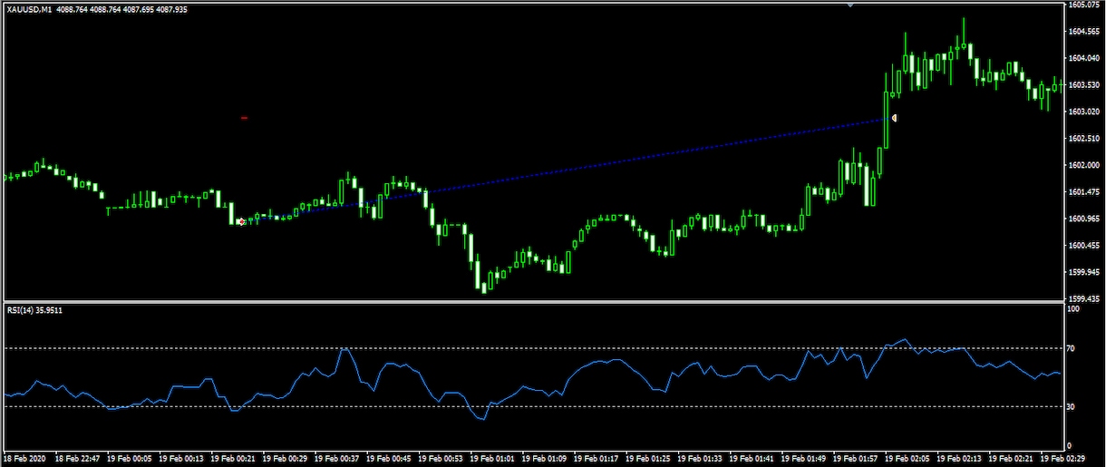This screenshot has height=467, width=1106.
Task: Click the 19 Feb 02:13 time label
Action: 961,458
